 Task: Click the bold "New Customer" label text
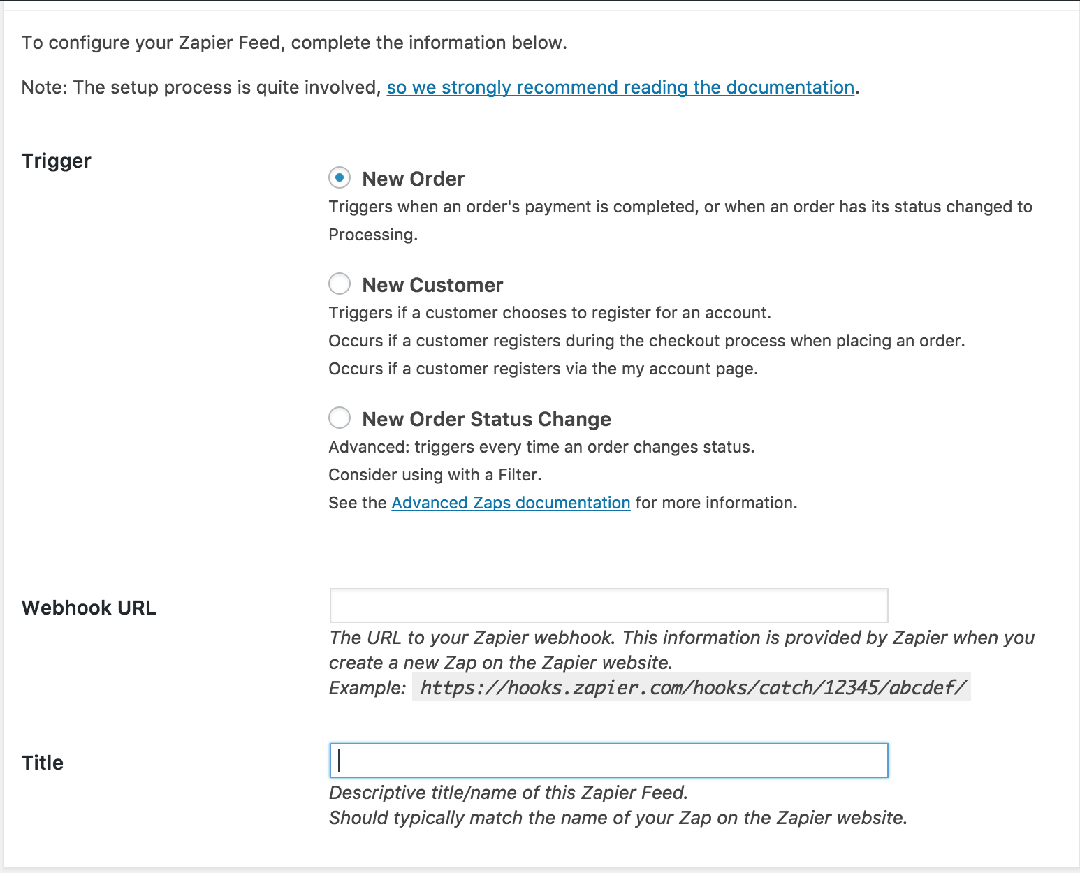[x=432, y=285]
